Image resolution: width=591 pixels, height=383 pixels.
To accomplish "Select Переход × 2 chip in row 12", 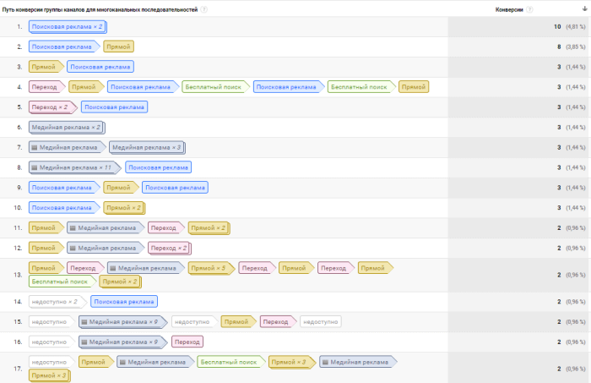I will (170, 248).
